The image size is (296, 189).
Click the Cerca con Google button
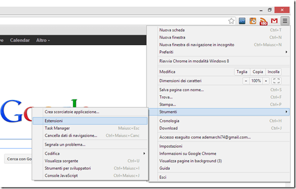tap(19, 159)
